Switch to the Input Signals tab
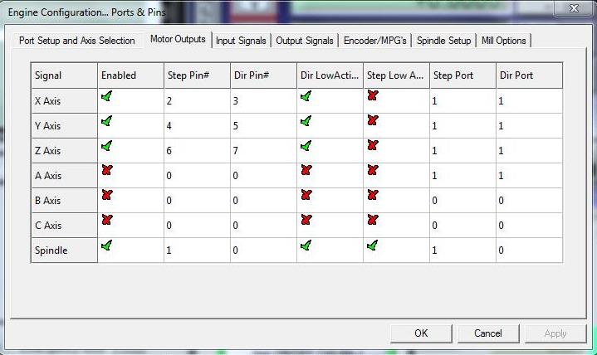This screenshot has width=597, height=355. click(x=241, y=41)
